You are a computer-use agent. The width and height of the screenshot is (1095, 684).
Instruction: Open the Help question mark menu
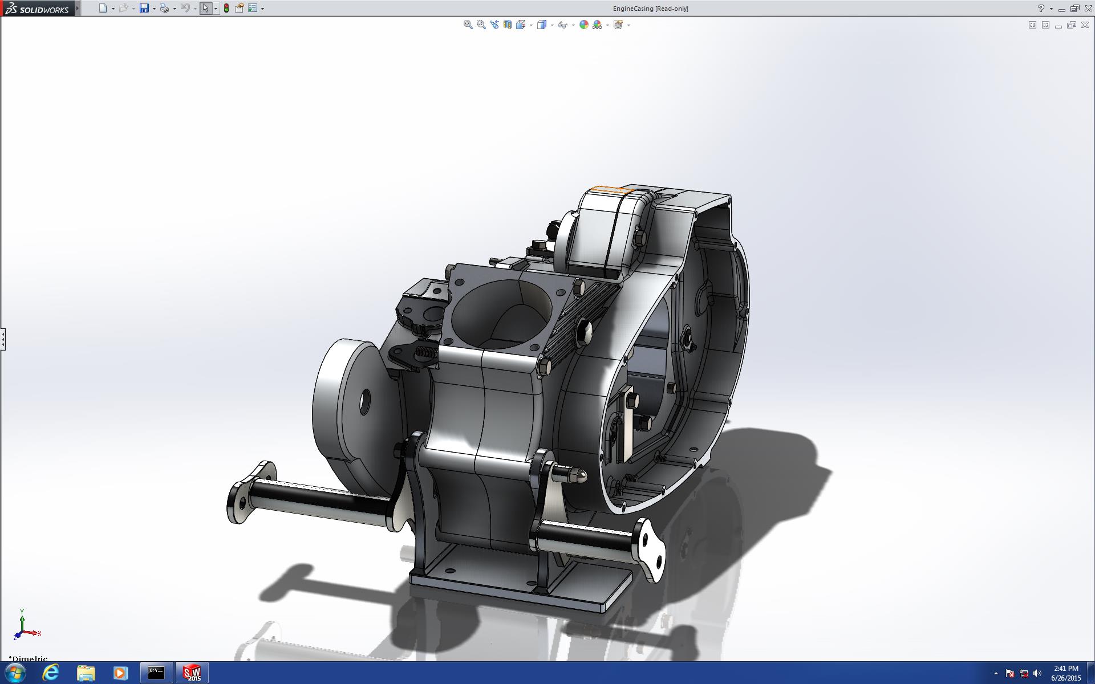coord(1041,8)
